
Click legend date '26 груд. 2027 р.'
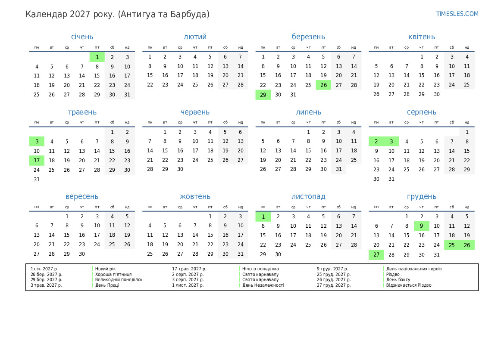coord(334,280)
